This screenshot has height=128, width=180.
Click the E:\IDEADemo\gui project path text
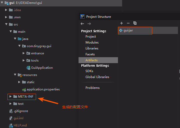(x=29, y=3)
